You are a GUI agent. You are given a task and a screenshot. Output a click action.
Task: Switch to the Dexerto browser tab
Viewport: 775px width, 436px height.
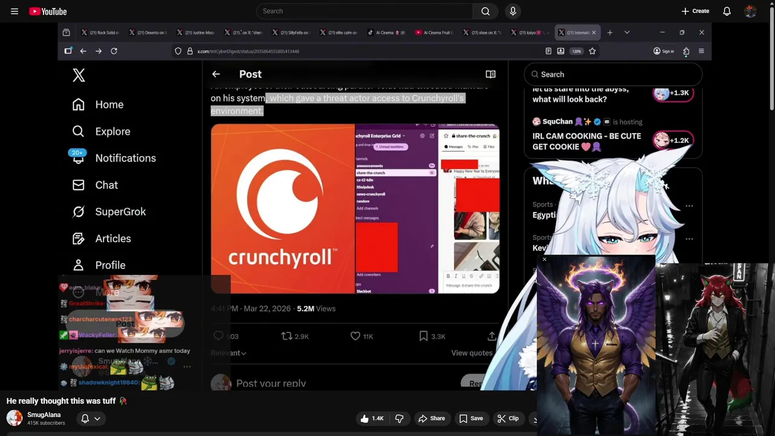coord(148,33)
